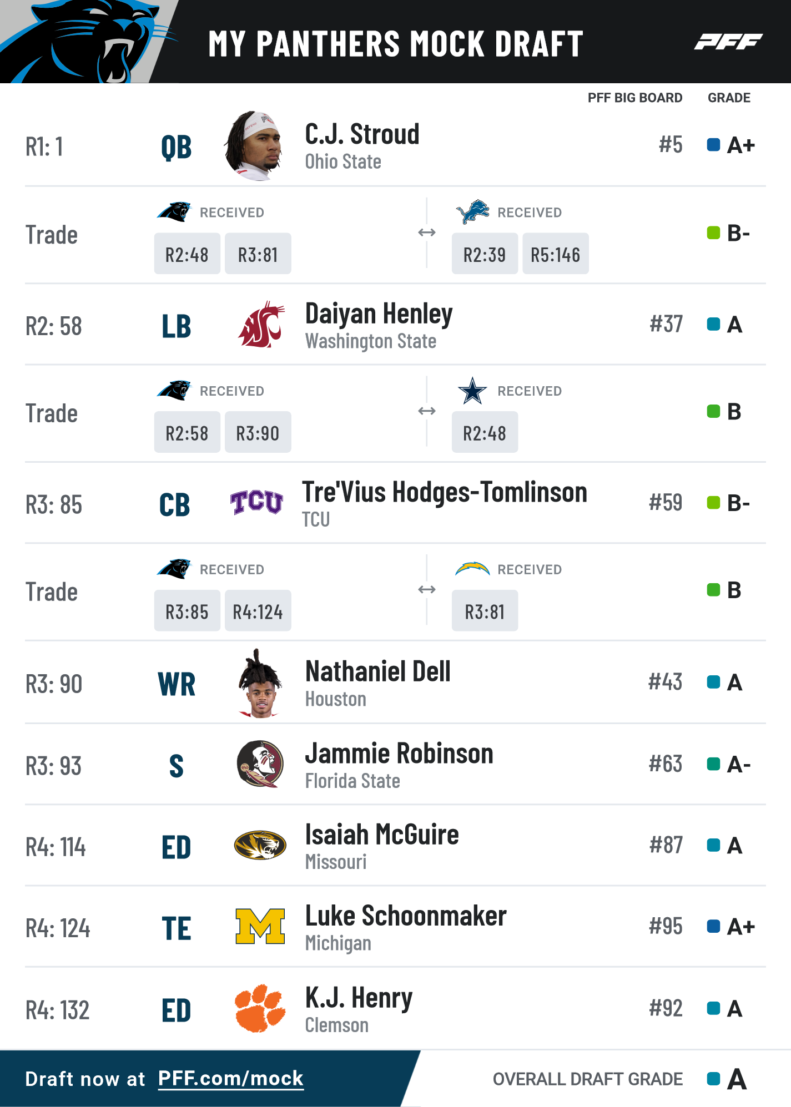Select C.J. Stroud player name
The height and width of the screenshot is (1107, 791).
point(362,134)
